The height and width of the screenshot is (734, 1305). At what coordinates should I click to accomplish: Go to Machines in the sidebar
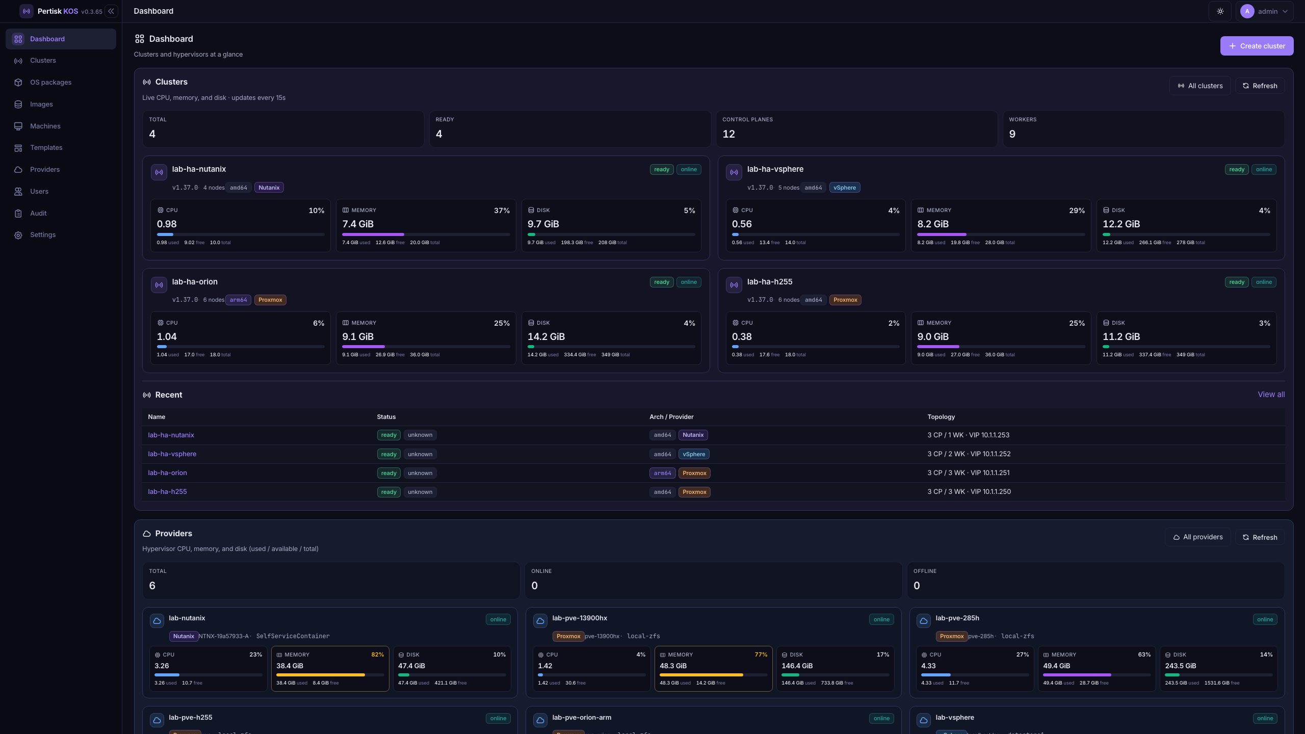point(61,126)
